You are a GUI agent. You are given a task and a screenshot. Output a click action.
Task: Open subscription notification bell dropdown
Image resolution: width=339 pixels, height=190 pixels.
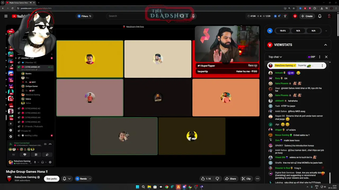(x=67, y=179)
